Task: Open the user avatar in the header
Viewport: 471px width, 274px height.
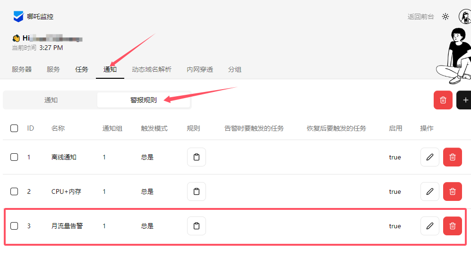Action: pos(465,17)
